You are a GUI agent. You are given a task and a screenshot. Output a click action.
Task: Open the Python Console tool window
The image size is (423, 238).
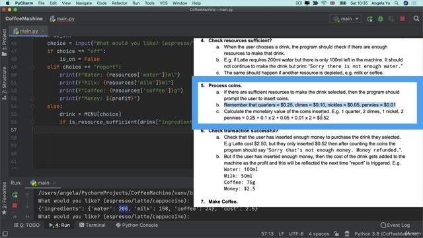(x=137, y=225)
